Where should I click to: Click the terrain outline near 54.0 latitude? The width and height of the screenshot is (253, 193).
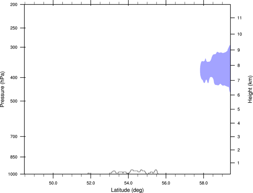click(x=134, y=172)
